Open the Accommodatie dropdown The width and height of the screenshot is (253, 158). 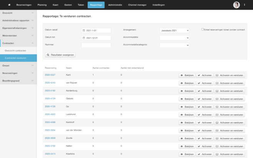pyautogui.click(x=174, y=38)
